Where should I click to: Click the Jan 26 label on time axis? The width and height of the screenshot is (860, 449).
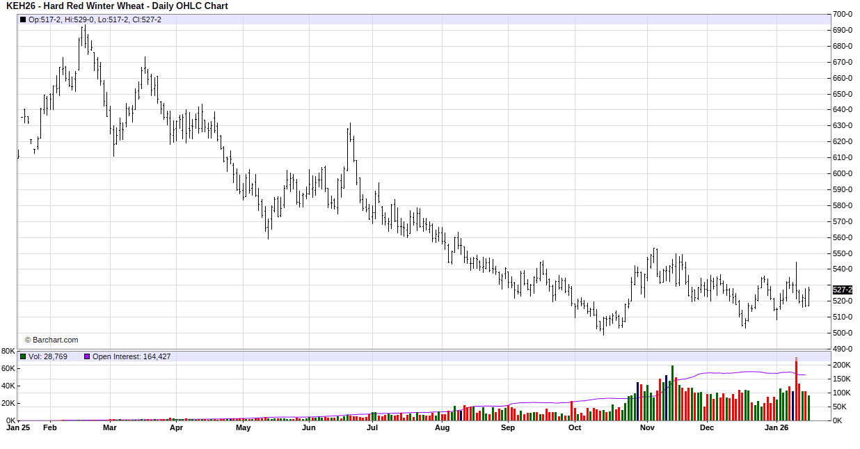tap(777, 428)
